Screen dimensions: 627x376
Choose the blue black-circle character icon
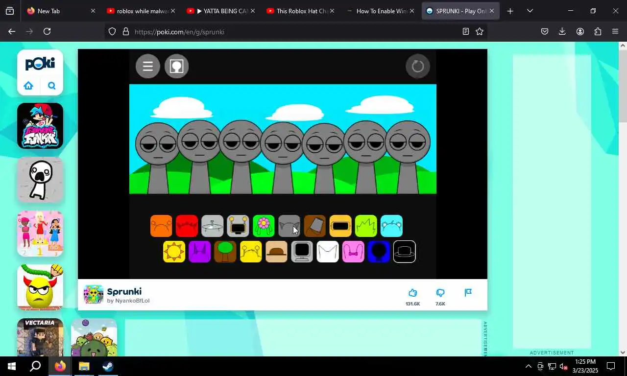[x=379, y=252]
